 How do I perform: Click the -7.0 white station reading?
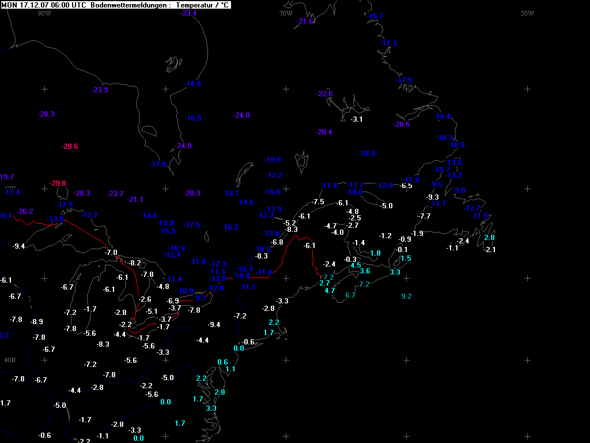click(x=111, y=253)
